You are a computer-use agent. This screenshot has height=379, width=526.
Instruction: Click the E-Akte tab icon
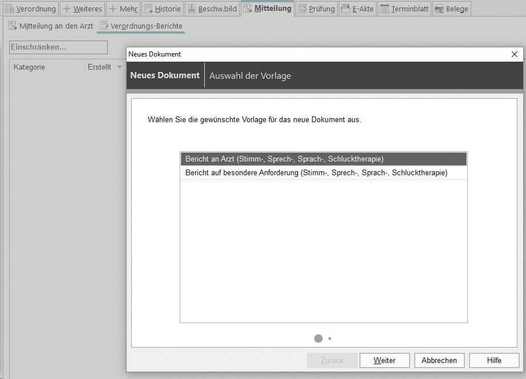[346, 9]
